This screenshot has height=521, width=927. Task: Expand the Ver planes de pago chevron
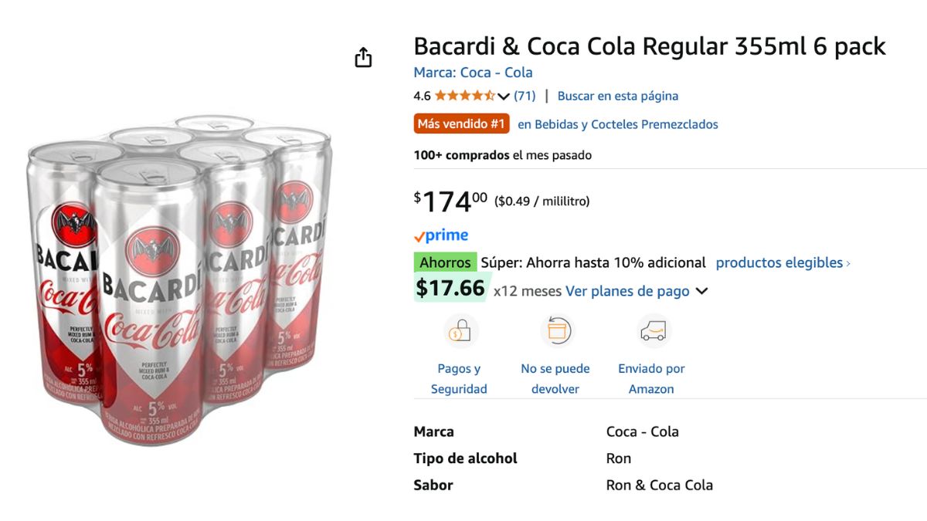point(701,292)
